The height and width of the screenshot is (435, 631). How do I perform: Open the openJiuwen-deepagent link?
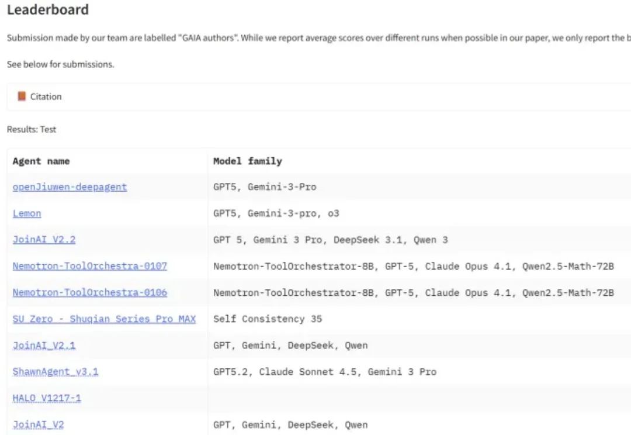point(70,187)
